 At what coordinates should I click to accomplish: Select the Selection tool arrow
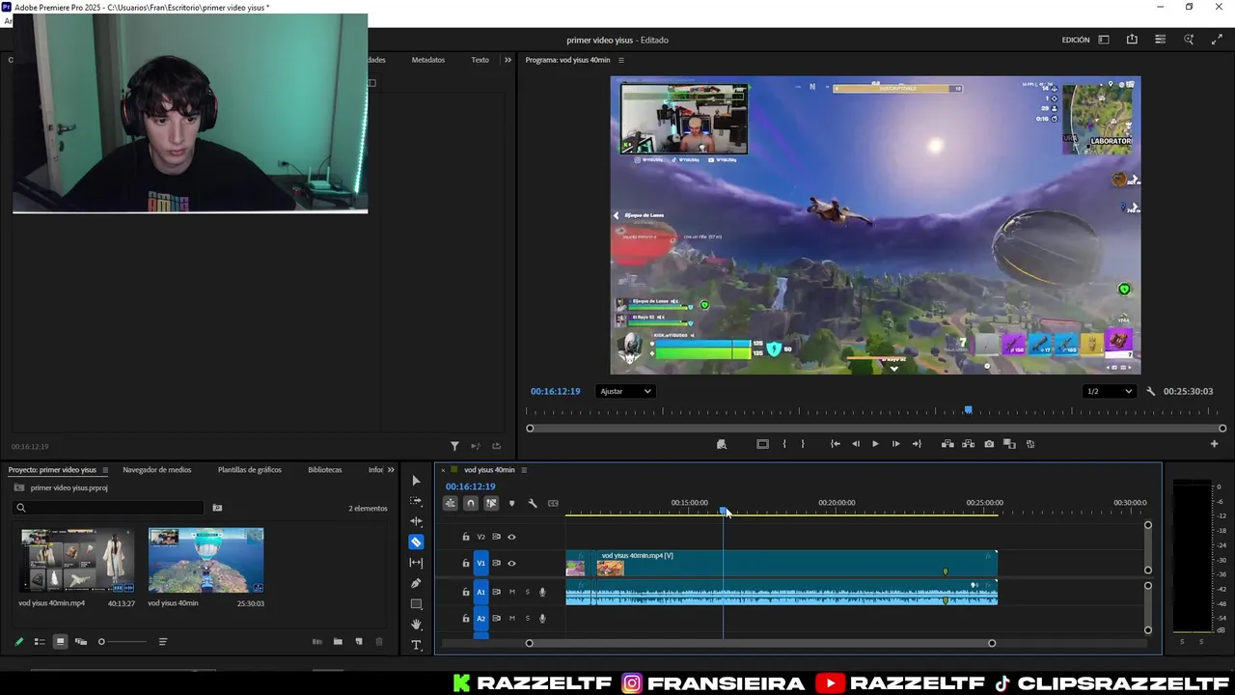416,481
